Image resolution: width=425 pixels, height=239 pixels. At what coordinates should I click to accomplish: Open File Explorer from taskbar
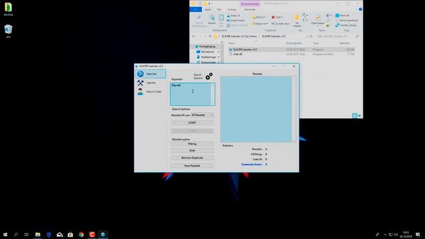(38, 234)
